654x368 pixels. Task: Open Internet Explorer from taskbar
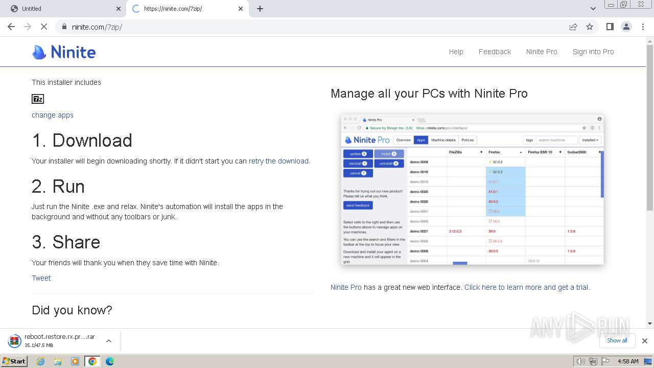click(x=40, y=361)
